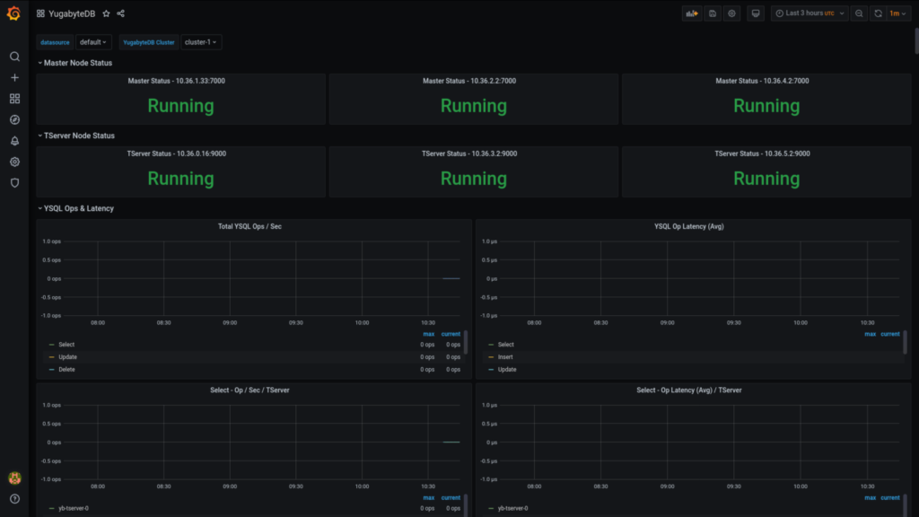Click the zoom out time range icon

click(859, 13)
